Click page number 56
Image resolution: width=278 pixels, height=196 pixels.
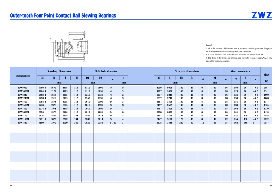(x=271, y=186)
